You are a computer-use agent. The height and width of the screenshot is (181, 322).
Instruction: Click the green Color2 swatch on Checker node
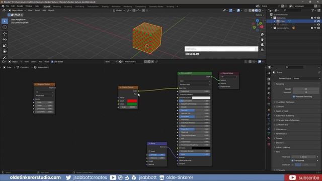(x=132, y=104)
